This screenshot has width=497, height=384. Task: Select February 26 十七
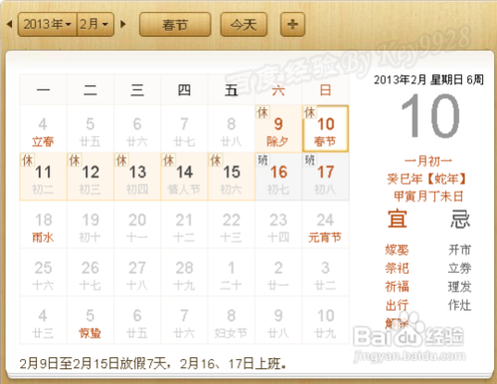click(x=90, y=273)
